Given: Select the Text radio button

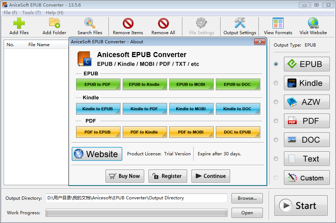Looking at the screenshot, I should [276, 159].
